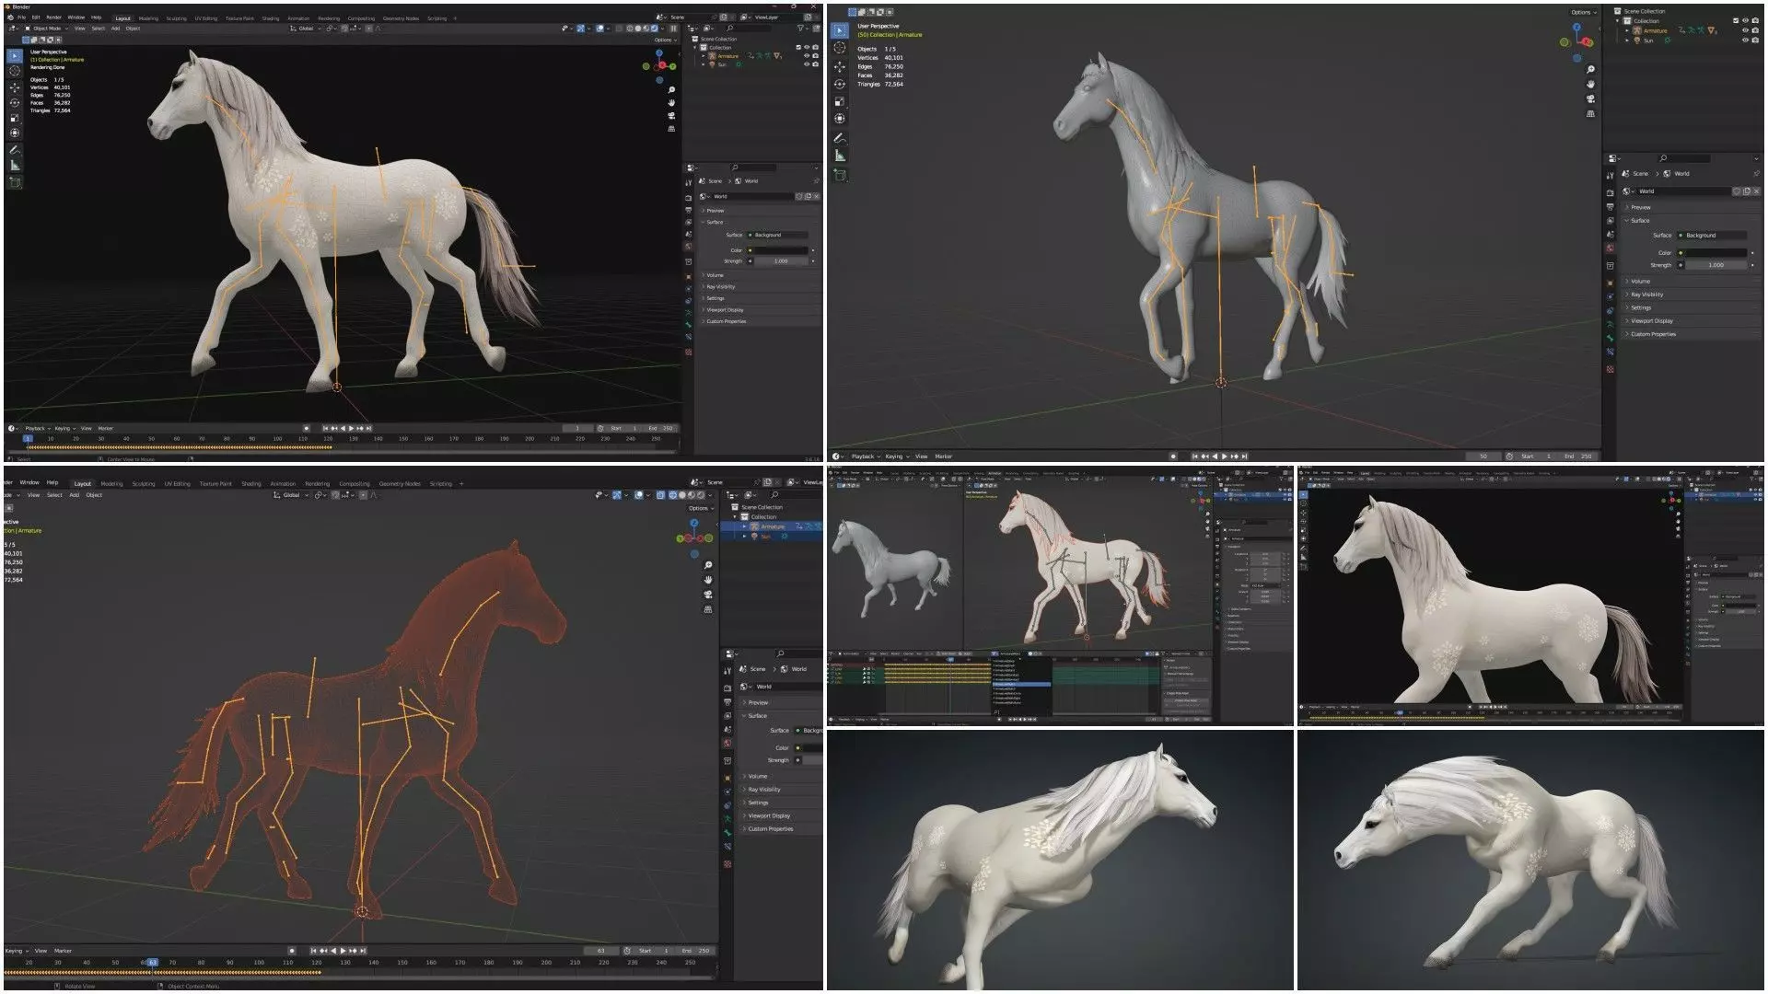1768x994 pixels.
Task: Click the Strength 1.000 slider in black-background window
Action: point(781,261)
